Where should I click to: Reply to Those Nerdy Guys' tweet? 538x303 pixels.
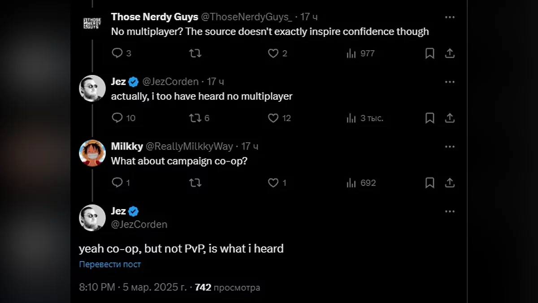(x=117, y=53)
